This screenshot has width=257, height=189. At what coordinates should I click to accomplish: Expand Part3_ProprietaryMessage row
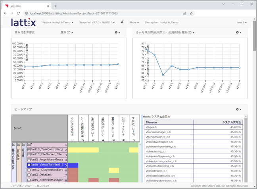point(29,160)
